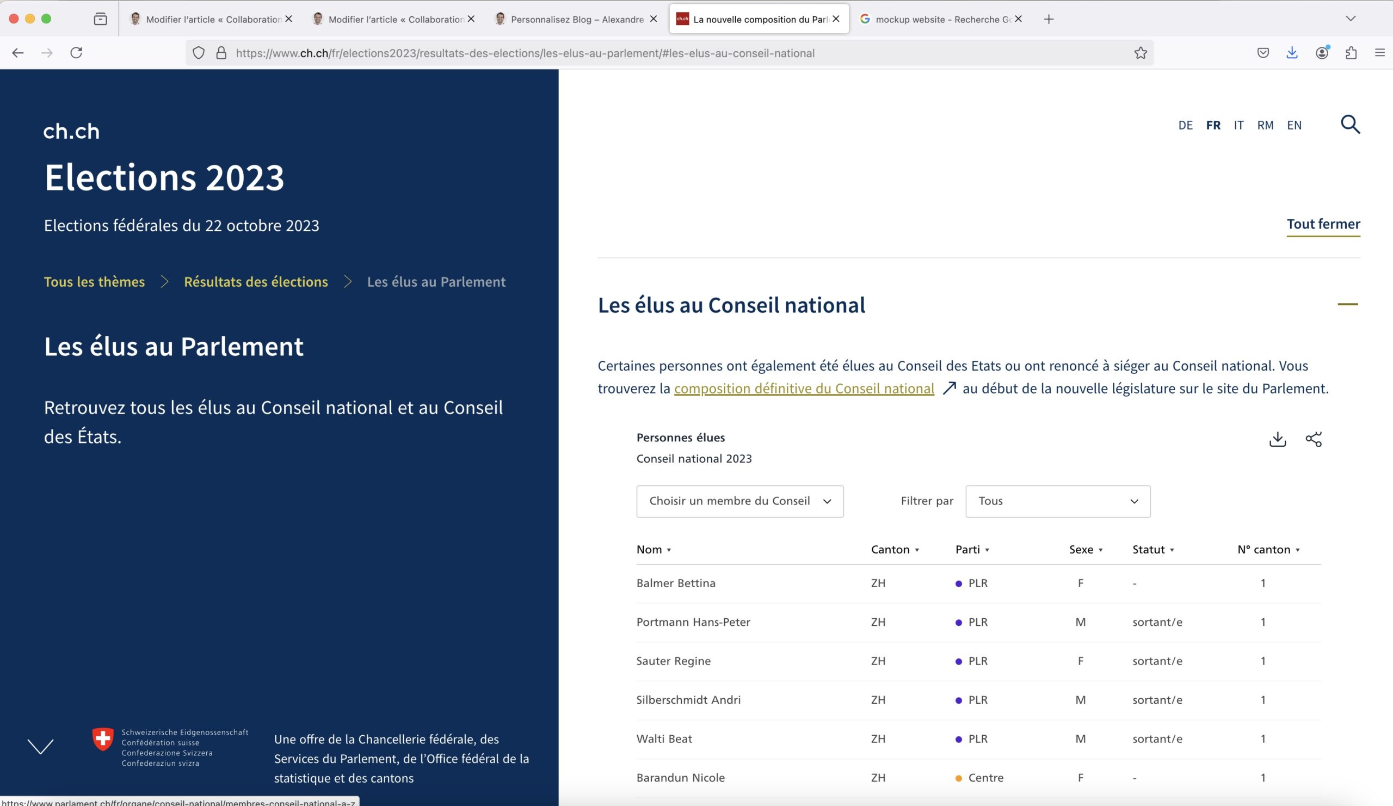Switch the site language to DE
The image size is (1393, 806).
point(1185,126)
